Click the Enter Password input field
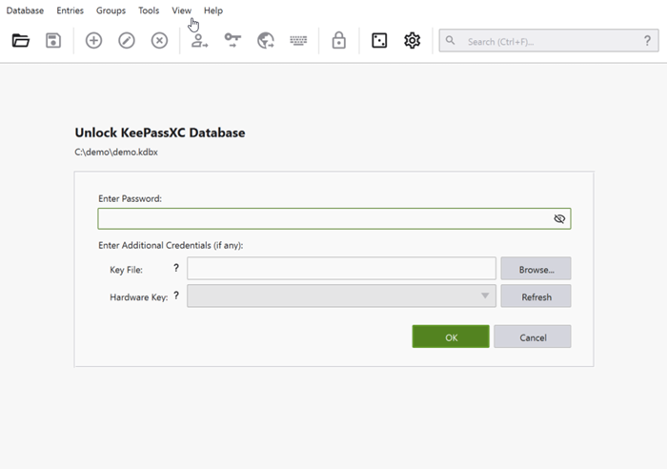The image size is (667, 469). click(x=324, y=219)
